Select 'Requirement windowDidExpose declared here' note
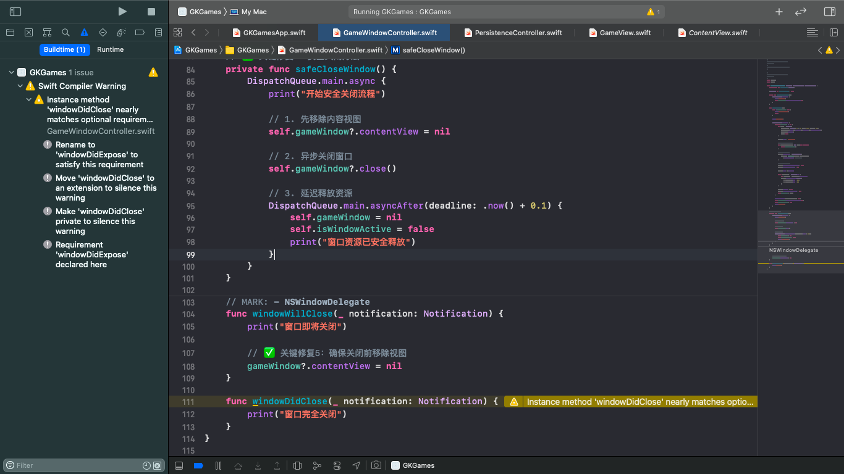This screenshot has width=844, height=474. [x=91, y=254]
